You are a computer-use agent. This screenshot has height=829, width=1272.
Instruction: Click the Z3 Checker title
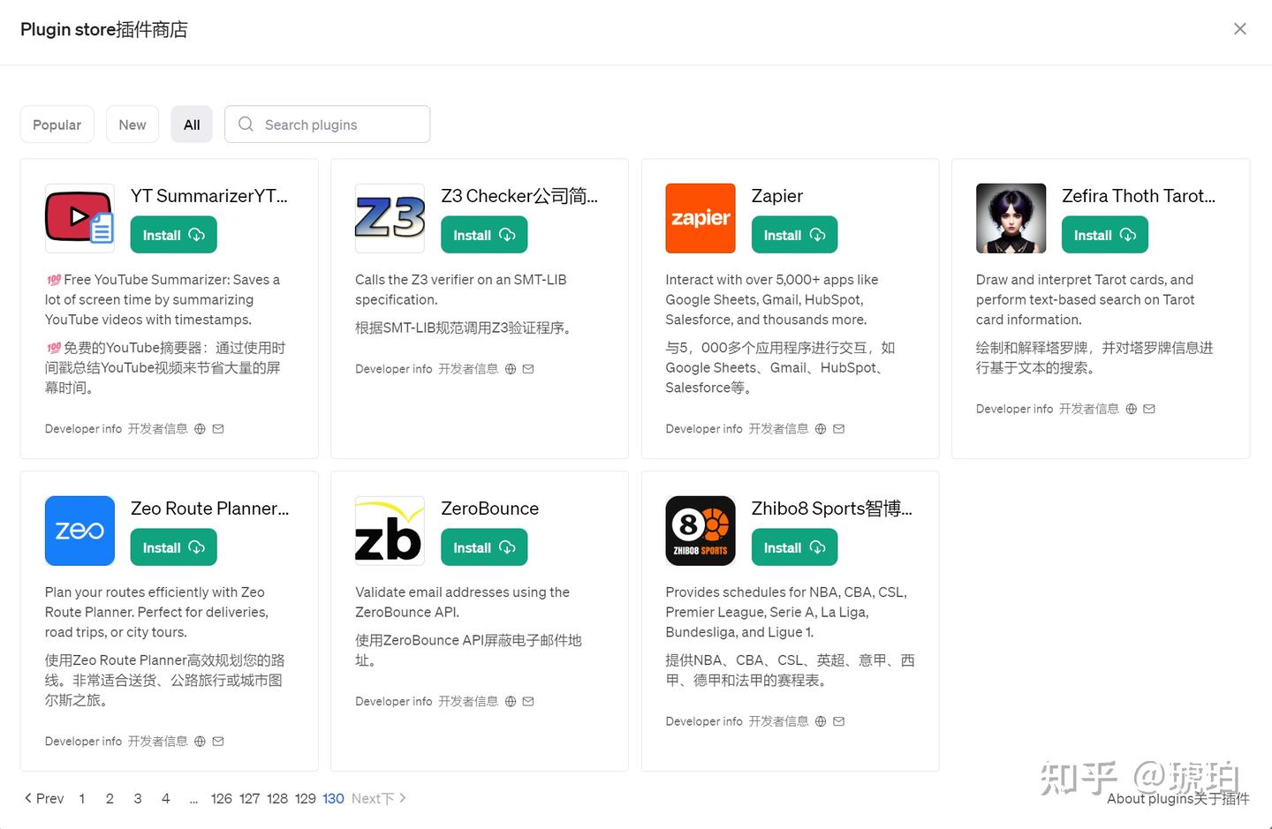[x=519, y=196]
